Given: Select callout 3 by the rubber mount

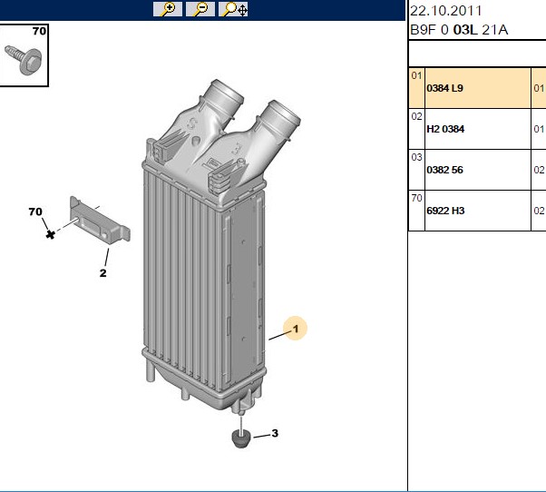Looking at the screenshot, I should click(275, 433).
